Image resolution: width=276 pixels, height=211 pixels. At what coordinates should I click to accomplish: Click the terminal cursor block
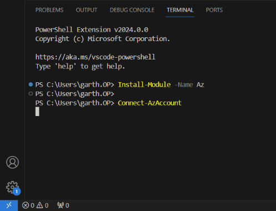pos(37,112)
